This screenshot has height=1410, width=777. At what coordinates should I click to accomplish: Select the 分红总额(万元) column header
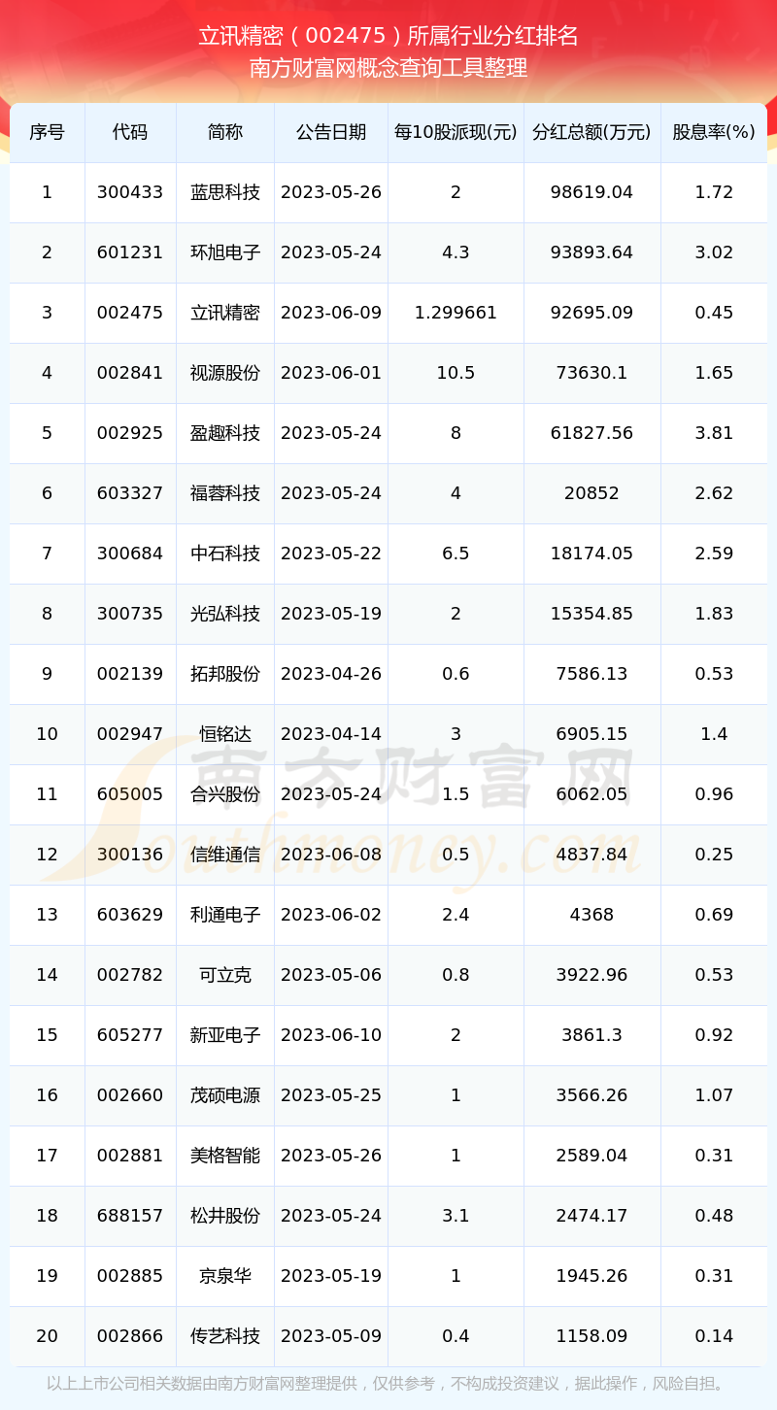592,132
